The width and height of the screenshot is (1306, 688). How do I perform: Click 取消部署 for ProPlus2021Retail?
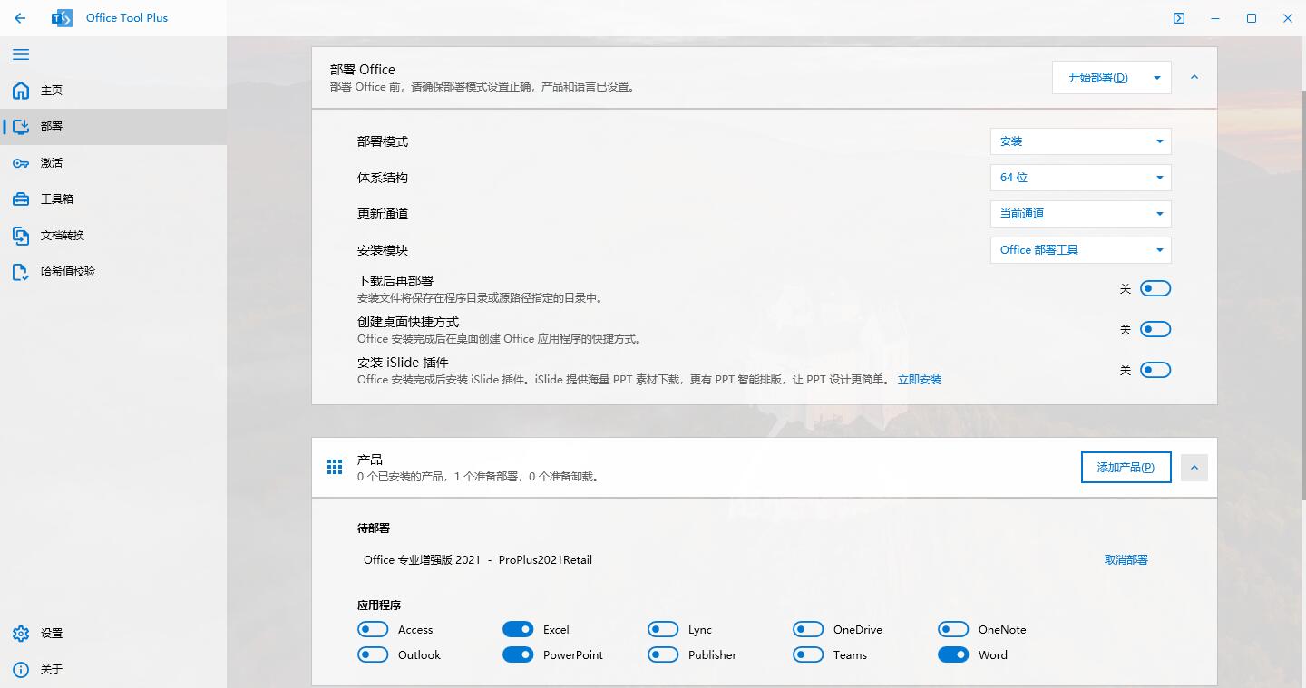tap(1126, 560)
